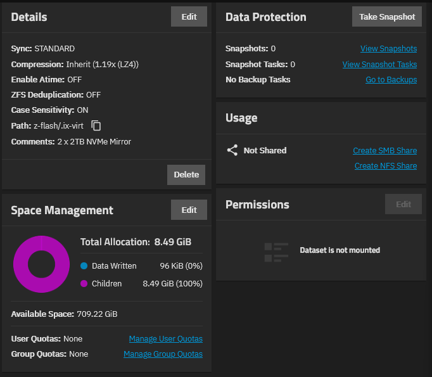The image size is (432, 377).
Task: Click the Not Shared status text
Action: click(265, 150)
